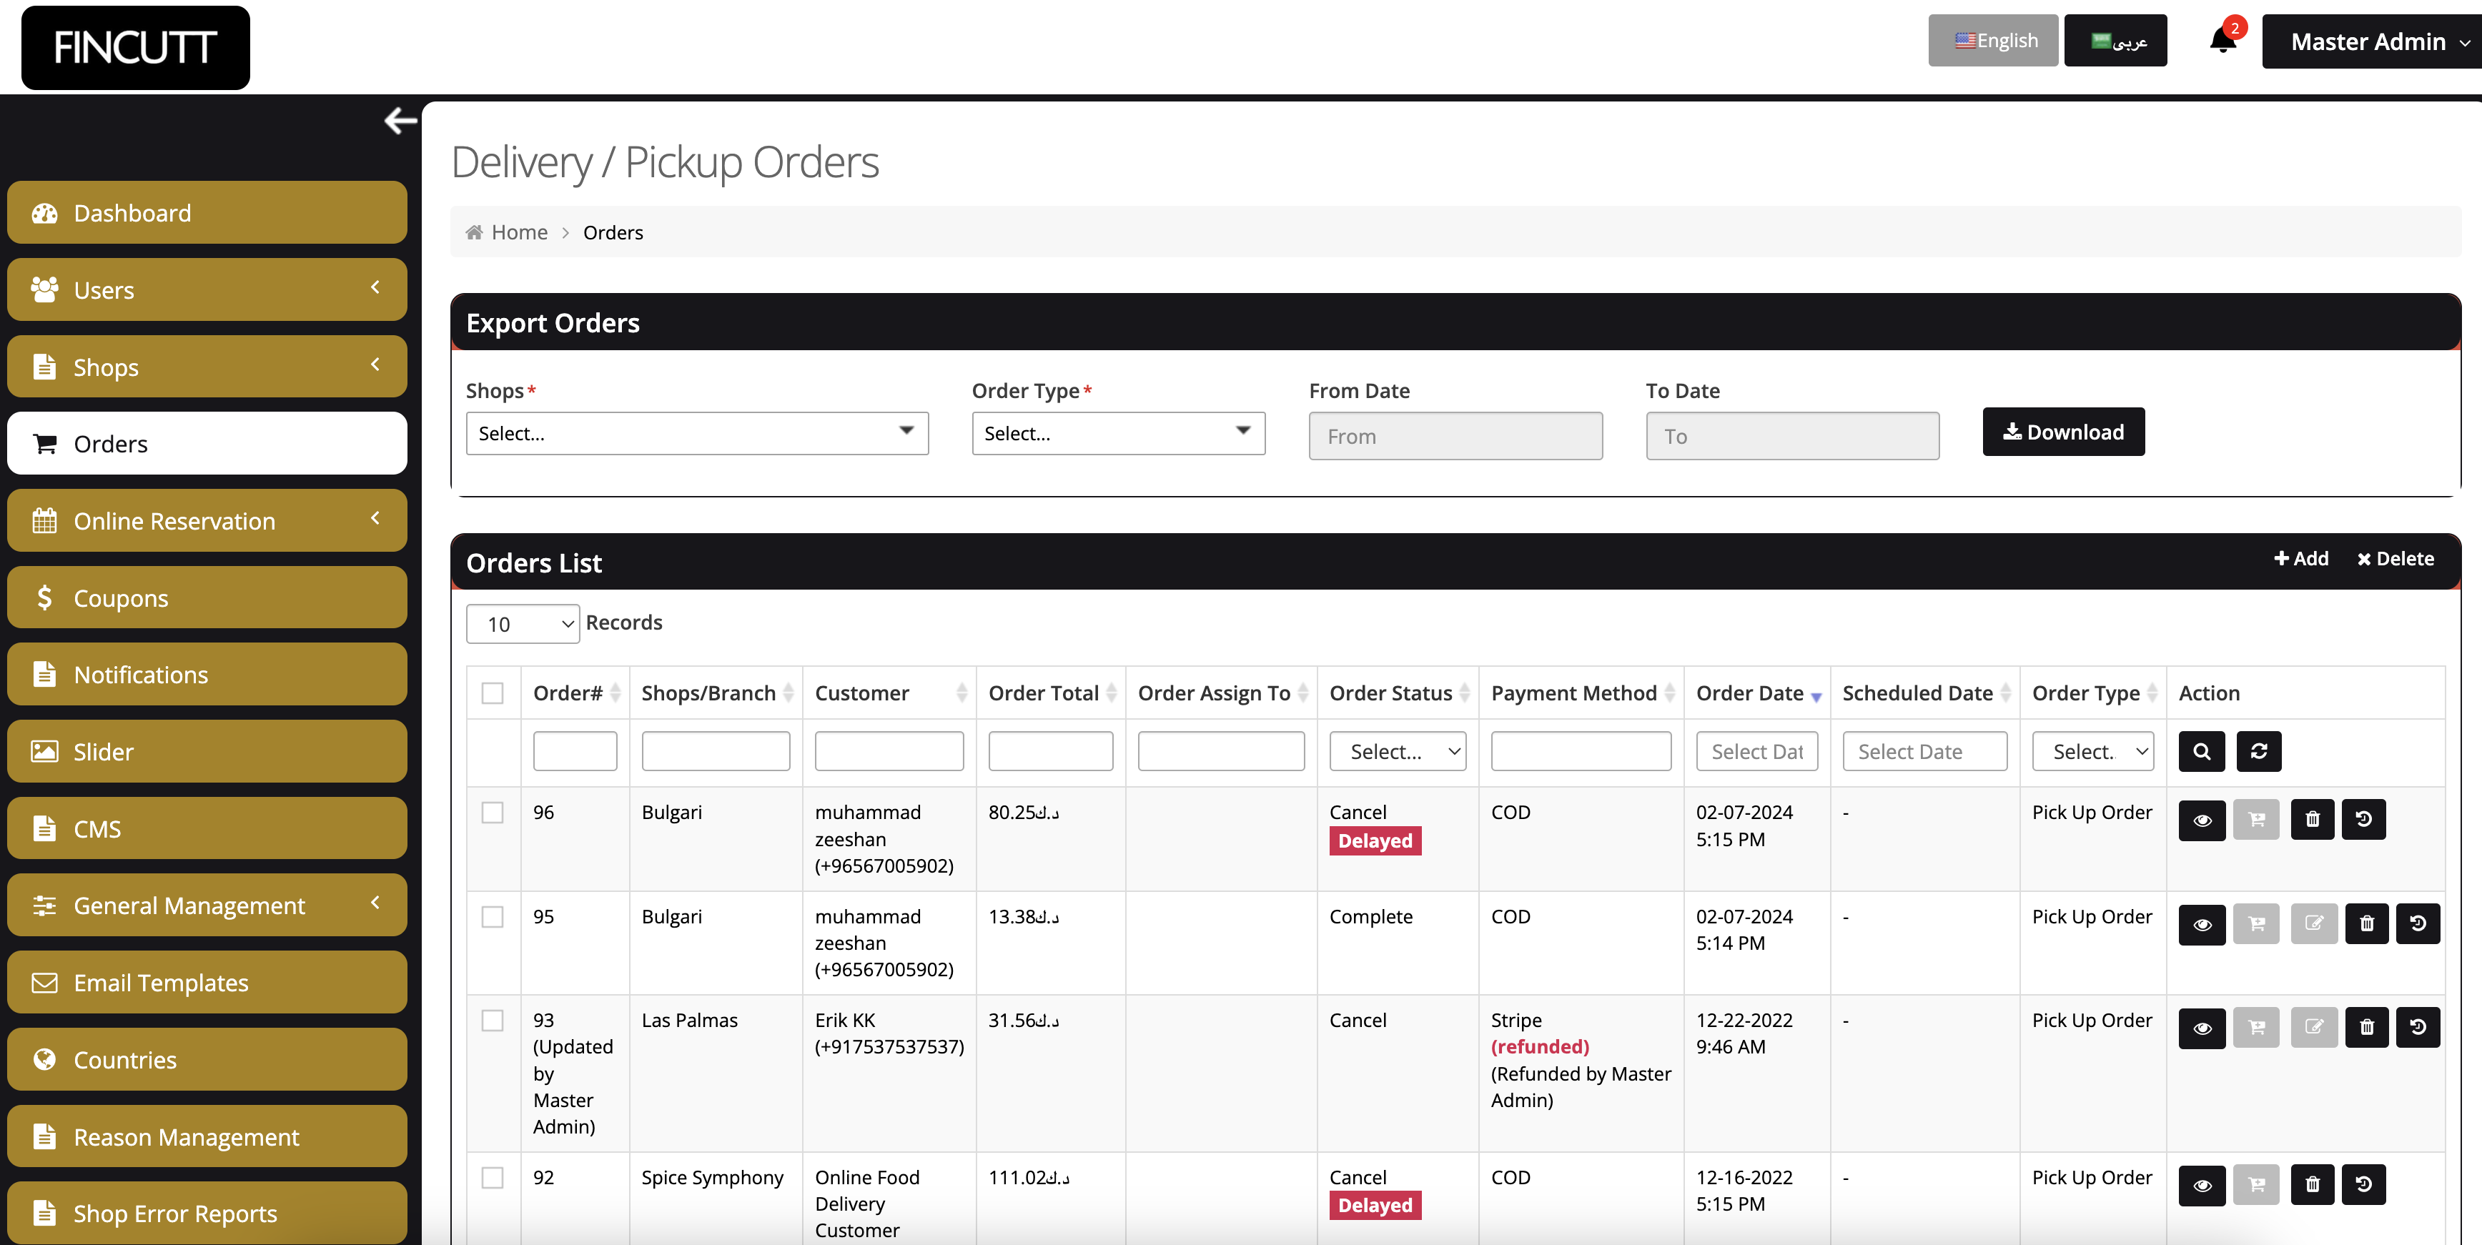Click the Download export button
This screenshot has height=1245, width=2482.
click(2063, 432)
